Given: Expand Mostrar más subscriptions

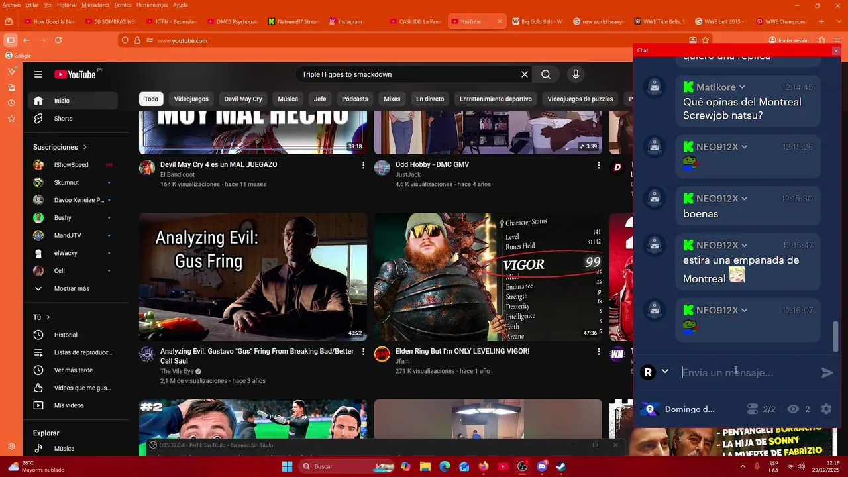Looking at the screenshot, I should (x=73, y=289).
